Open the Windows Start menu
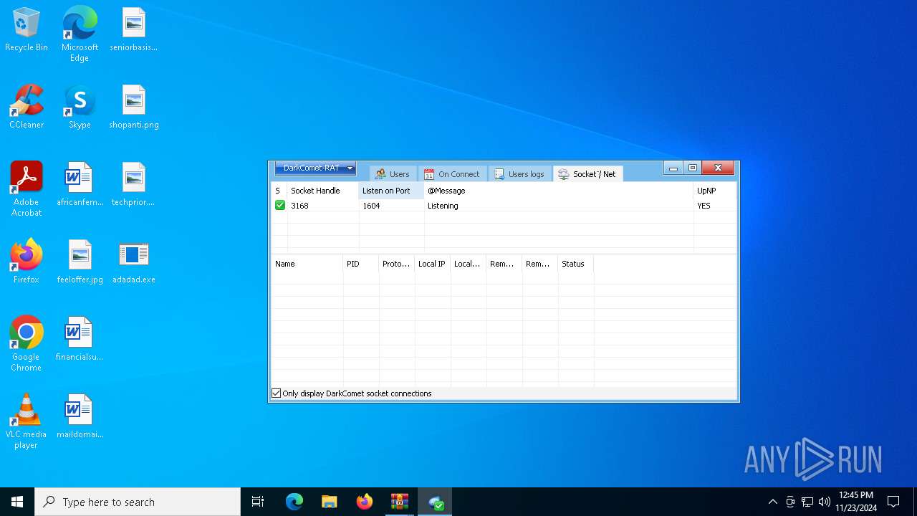Screen dimensions: 917x516 click(17, 502)
